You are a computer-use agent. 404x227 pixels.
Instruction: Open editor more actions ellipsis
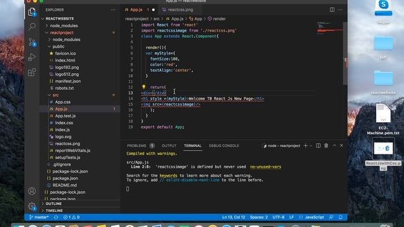tap(340, 10)
